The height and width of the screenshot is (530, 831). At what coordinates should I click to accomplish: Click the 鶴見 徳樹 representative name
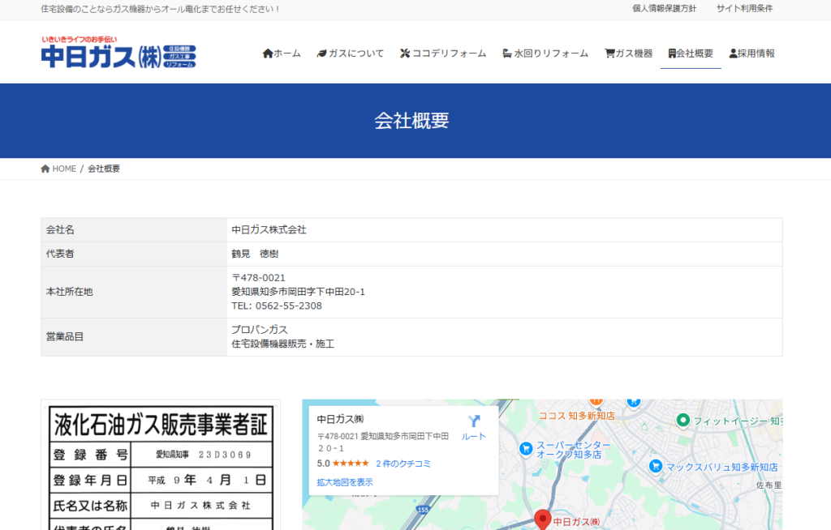pyautogui.click(x=255, y=254)
